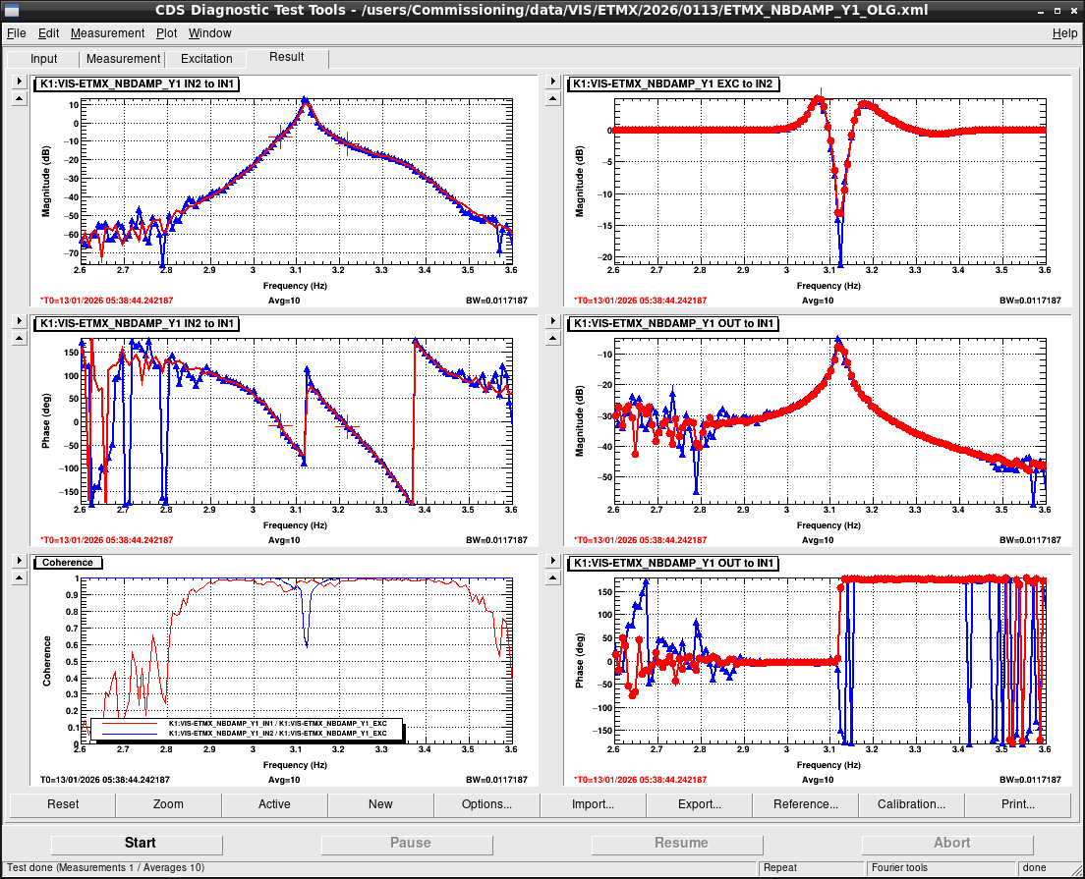Viewport: 1085px width, 879px height.
Task: Open window menu icon in title bar
Action: coord(11,10)
